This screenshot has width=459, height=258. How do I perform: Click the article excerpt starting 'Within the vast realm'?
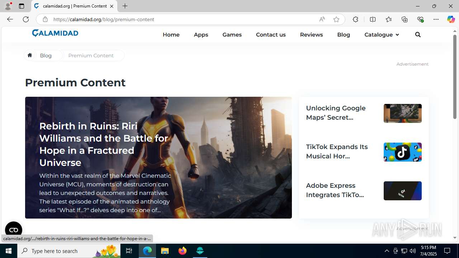point(105,193)
